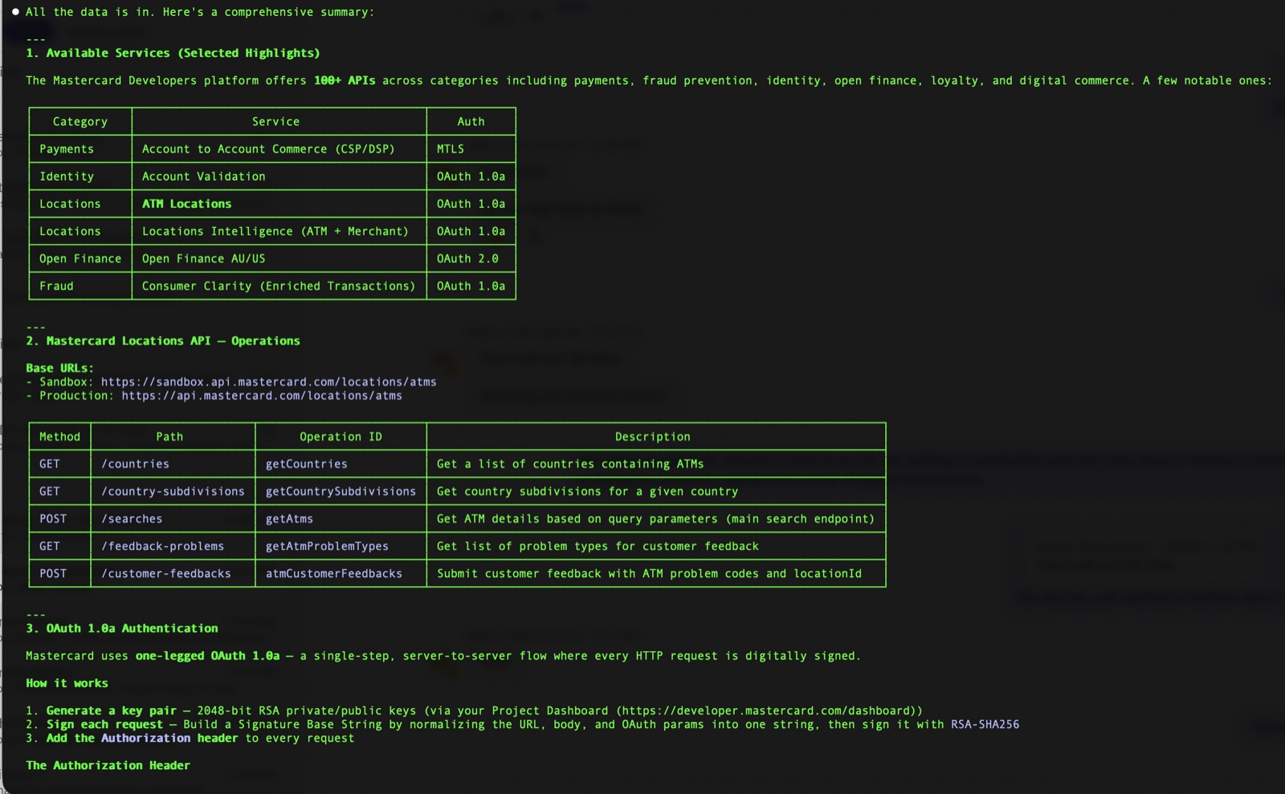
Task: Click the '3. OAuth 1.0a Authentication' heading
Action: click(x=122, y=629)
